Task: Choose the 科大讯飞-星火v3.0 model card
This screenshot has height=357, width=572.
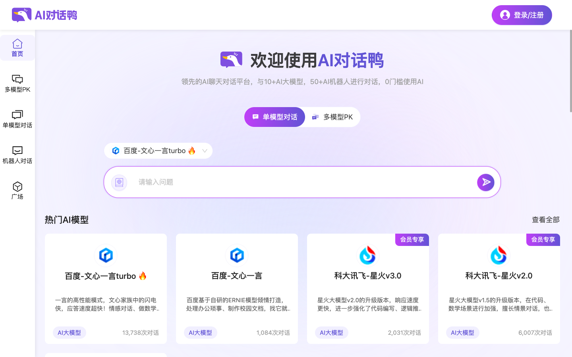Action: point(368,288)
